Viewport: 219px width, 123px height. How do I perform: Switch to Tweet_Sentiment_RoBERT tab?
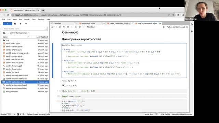tap(120, 24)
